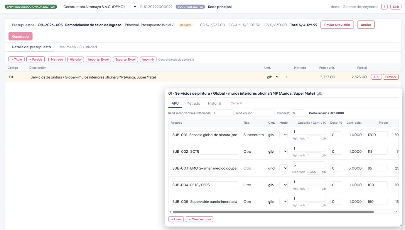Edit the Desp. % field for SUB-002 SCTR
This screenshot has height=230, width=405.
pos(336,151)
